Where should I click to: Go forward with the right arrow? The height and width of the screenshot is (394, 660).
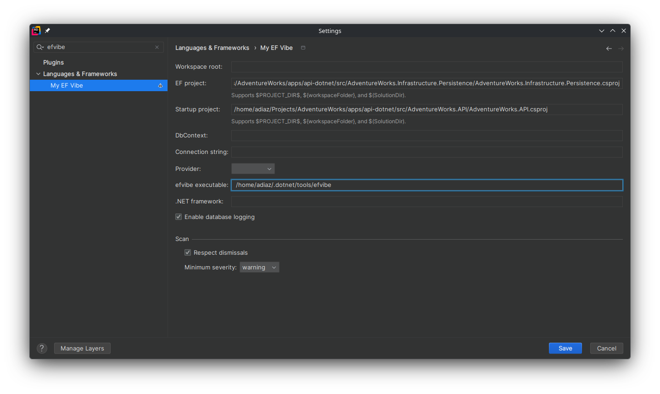pos(621,49)
